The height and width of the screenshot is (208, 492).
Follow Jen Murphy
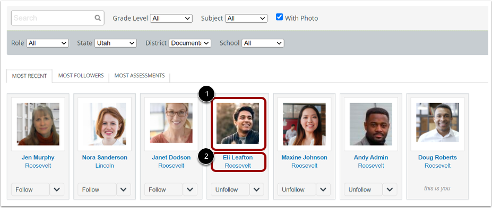[30, 189]
